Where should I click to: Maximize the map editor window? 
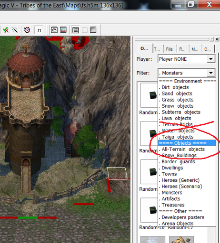(190, 4)
